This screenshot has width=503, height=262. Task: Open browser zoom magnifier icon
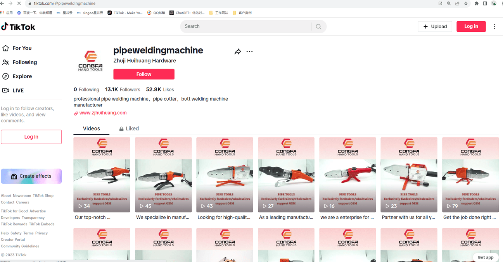pyautogui.click(x=449, y=3)
